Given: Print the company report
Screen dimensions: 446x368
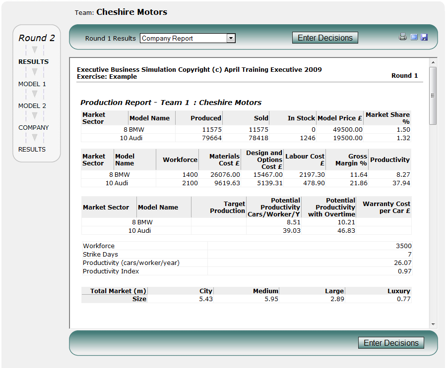Looking at the screenshot, I should (x=403, y=37).
